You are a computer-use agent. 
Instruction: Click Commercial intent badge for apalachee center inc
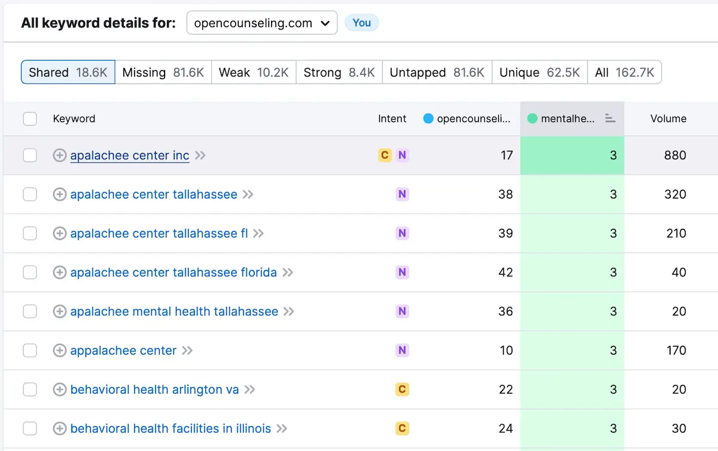tap(385, 156)
